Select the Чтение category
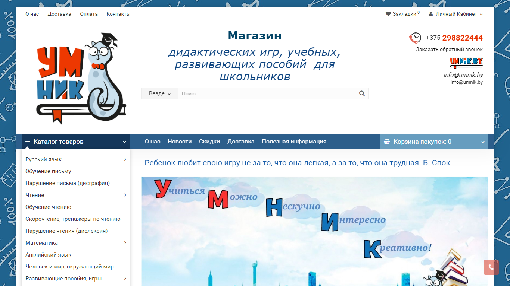510x286 pixels. tap(35, 195)
